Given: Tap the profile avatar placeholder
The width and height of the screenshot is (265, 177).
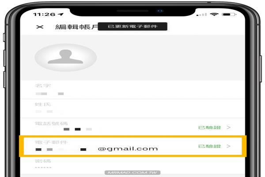Looking at the screenshot, I should pos(66,58).
